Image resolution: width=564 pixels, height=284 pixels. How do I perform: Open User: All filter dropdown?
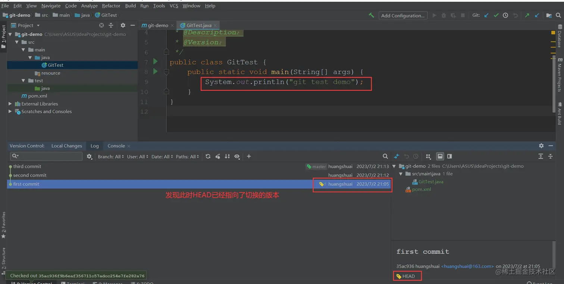pyautogui.click(x=138, y=157)
